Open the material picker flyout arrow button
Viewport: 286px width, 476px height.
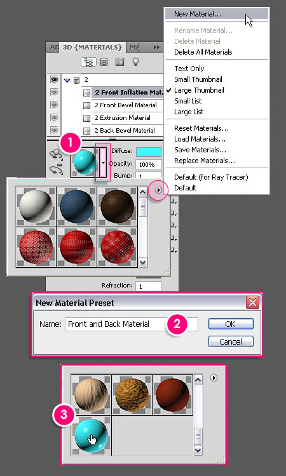pyautogui.click(x=158, y=190)
